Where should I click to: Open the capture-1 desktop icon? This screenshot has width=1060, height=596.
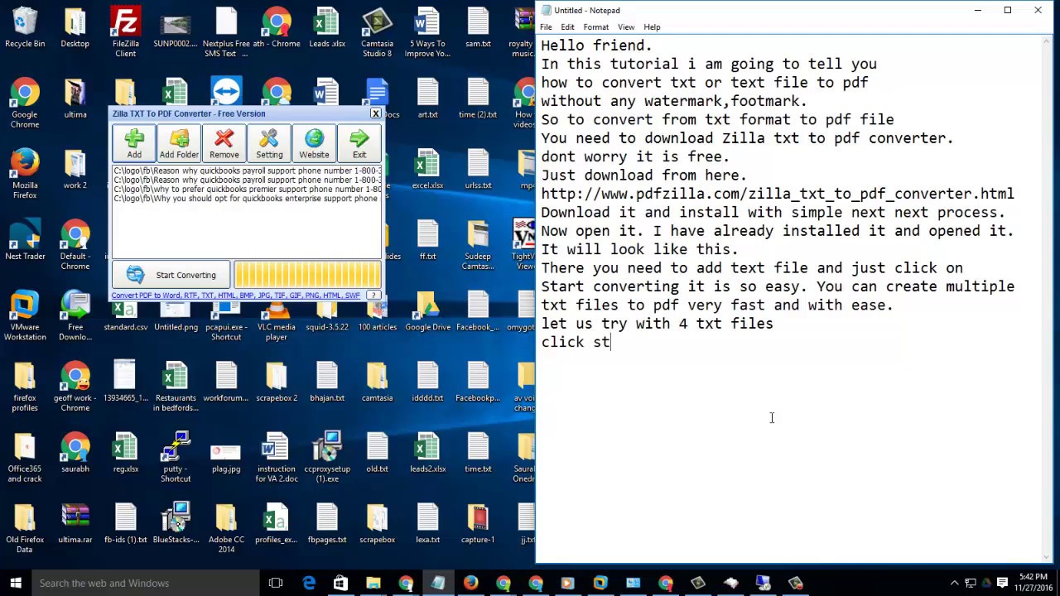[x=478, y=524]
